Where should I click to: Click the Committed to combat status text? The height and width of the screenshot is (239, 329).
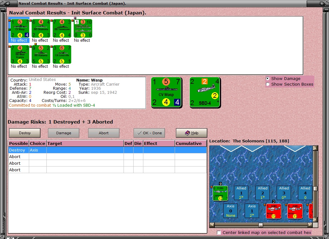click(30, 105)
